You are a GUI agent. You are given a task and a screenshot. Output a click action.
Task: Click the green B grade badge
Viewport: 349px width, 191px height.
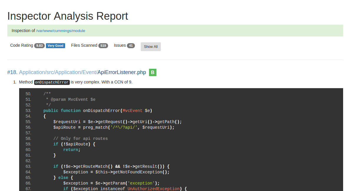153,72
